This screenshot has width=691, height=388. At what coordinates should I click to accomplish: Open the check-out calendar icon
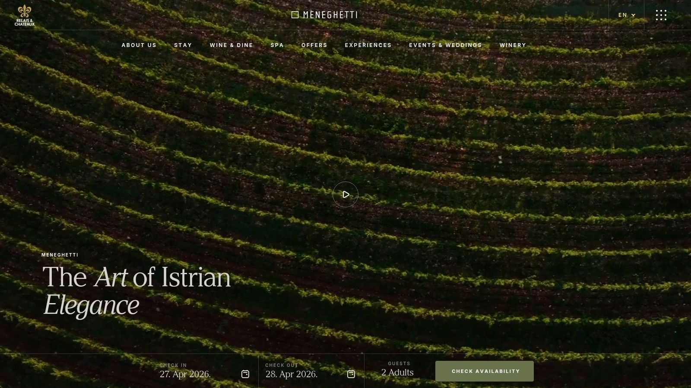[x=351, y=374]
